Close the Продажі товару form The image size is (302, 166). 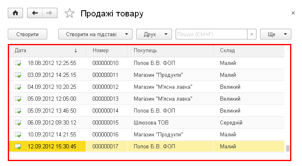pyautogui.click(x=293, y=13)
